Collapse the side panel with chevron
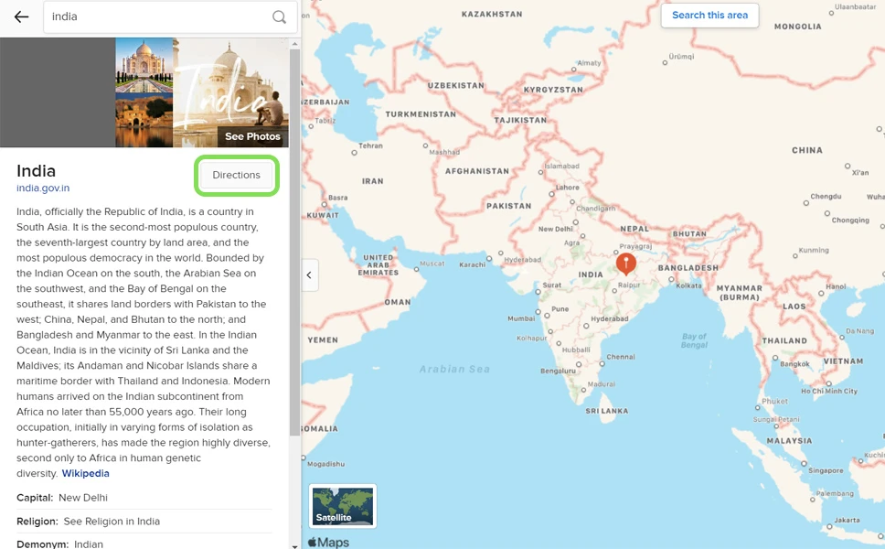885x549 pixels. (x=309, y=275)
